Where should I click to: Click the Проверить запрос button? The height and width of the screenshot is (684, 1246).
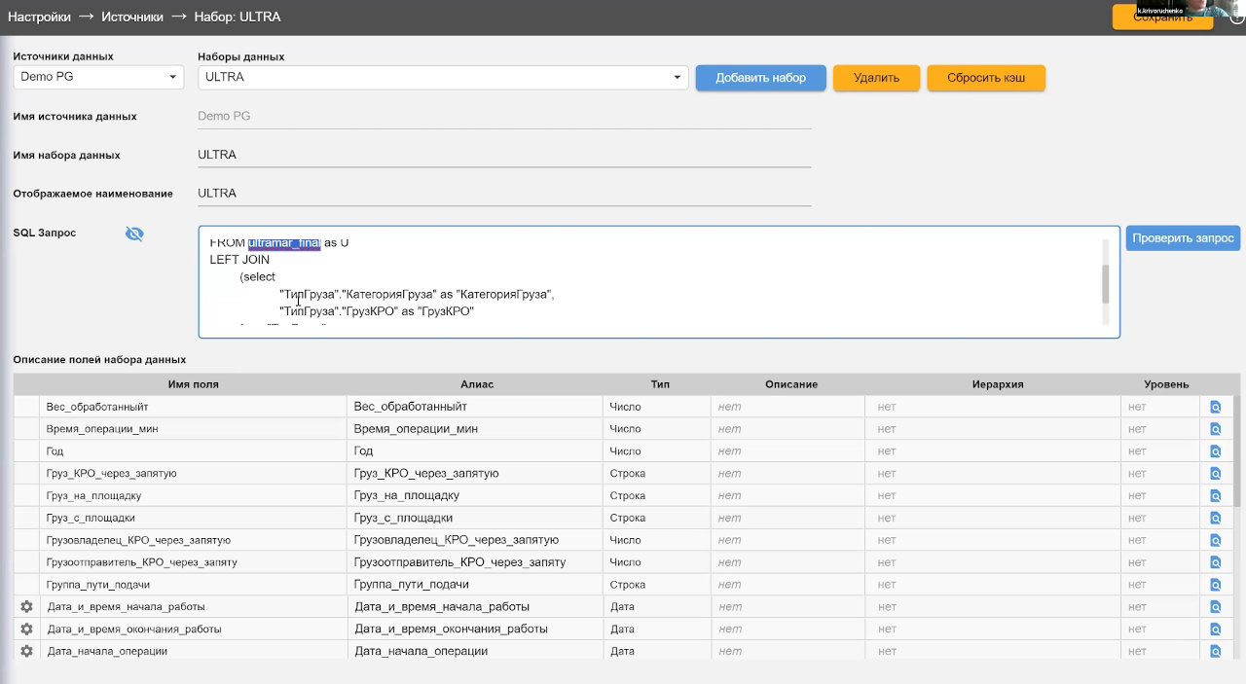1183,238
